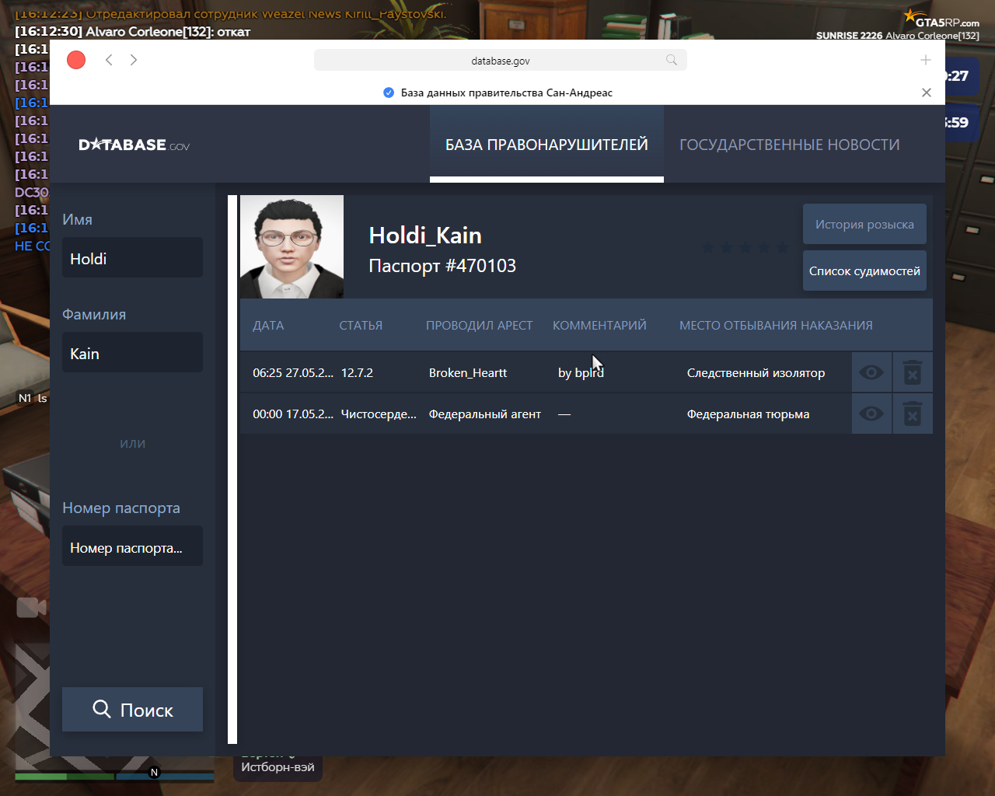Select the БАЗА ПРАВОНАРУШИТЕЛЕЙ tab
995x796 pixels.
click(x=546, y=144)
